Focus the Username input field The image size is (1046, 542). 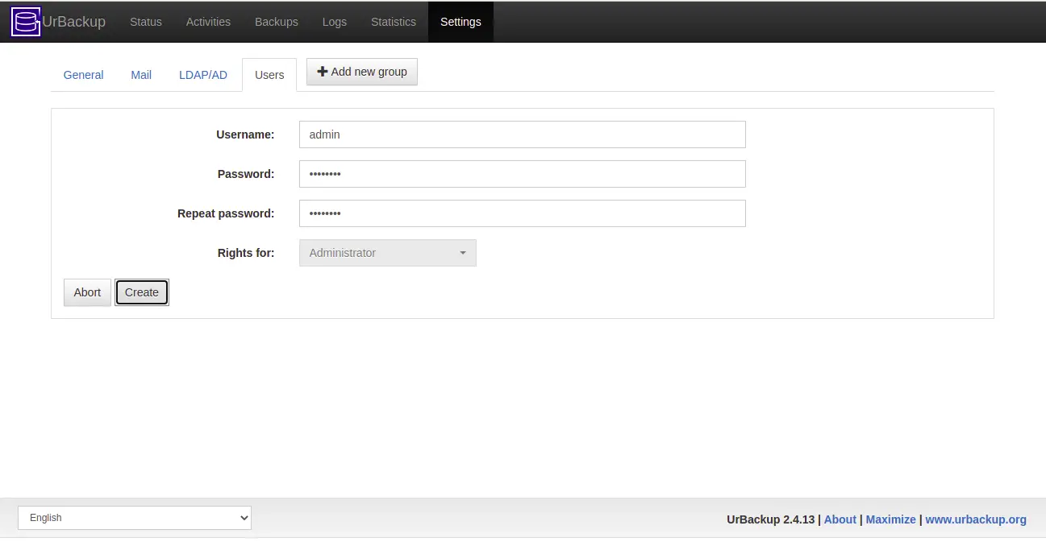coord(522,134)
